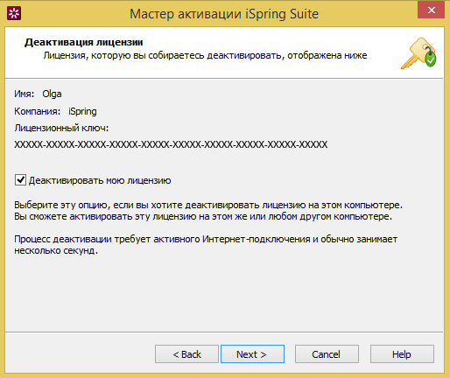Toggle the deactivate license checkbox
This screenshot has width=450, height=378.
pyautogui.click(x=20, y=180)
